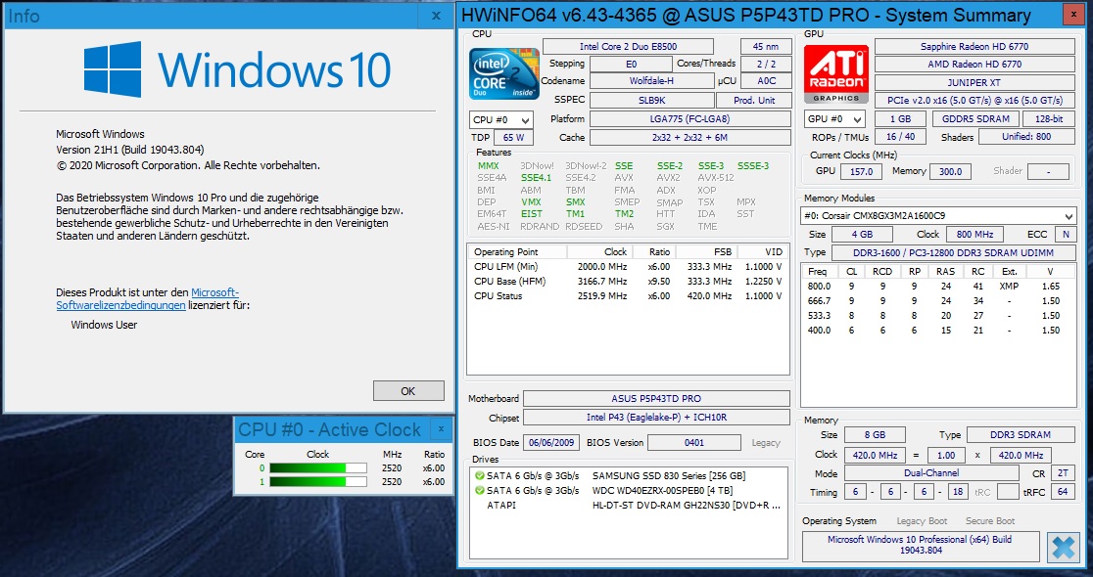This screenshot has height=577, width=1093.
Task: Select the 533.3 memory timing row
Action: coord(938,315)
